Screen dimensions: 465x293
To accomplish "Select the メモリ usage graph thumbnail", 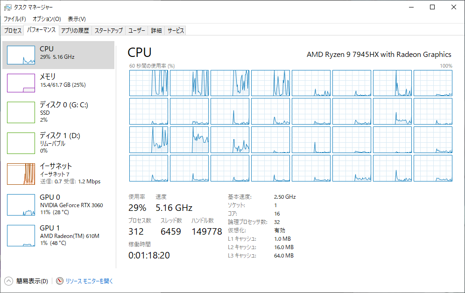I will pyautogui.click(x=21, y=83).
